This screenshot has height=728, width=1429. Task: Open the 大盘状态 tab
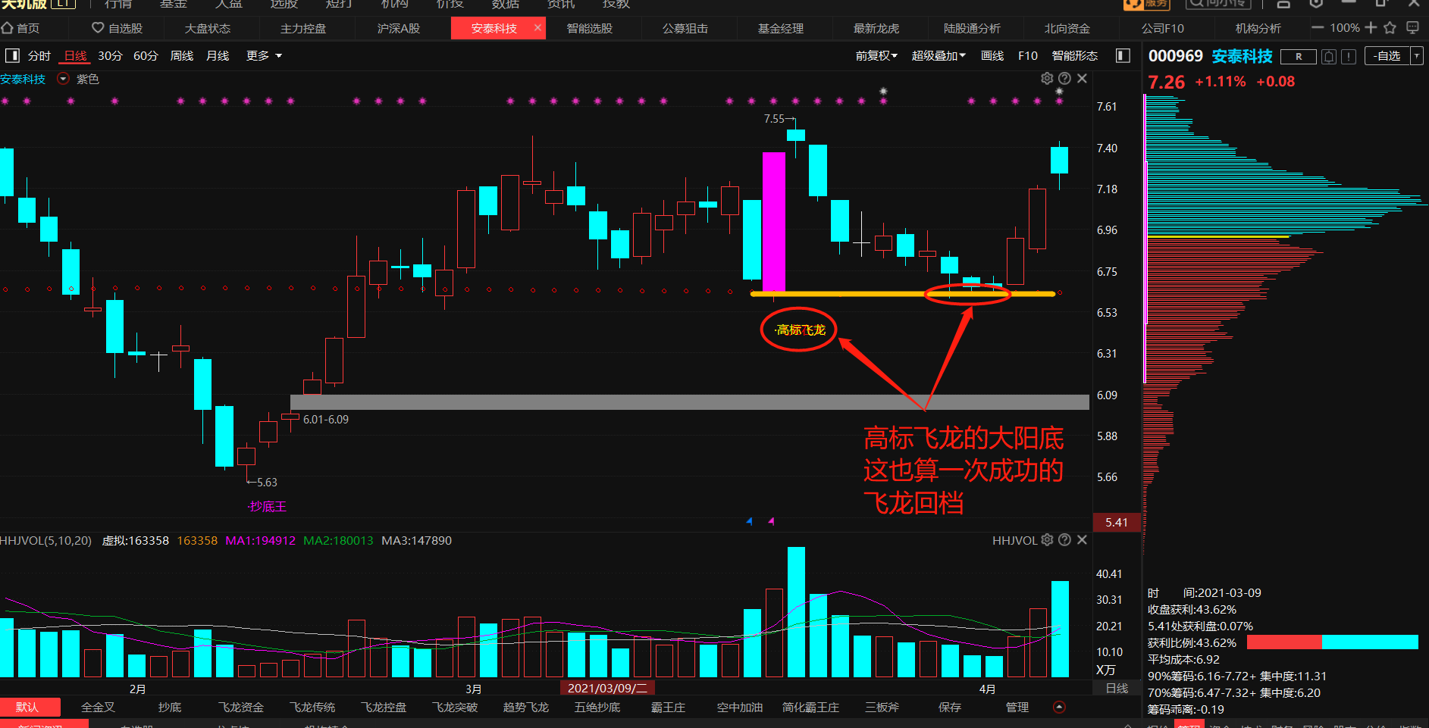point(208,28)
